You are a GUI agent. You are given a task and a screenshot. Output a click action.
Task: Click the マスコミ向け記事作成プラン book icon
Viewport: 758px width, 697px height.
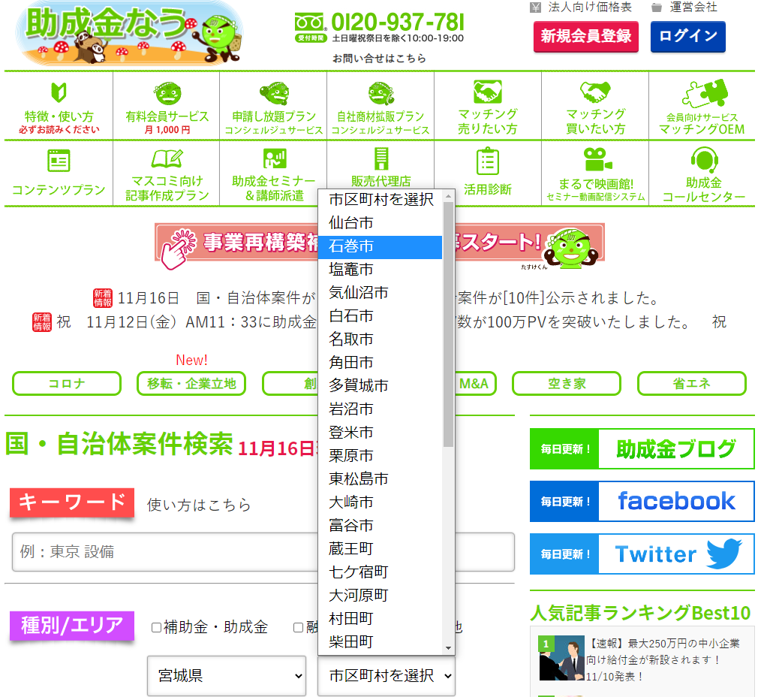(167, 158)
